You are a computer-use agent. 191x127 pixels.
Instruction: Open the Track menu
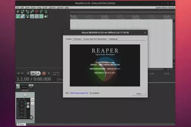pyautogui.click(x=45, y=8)
